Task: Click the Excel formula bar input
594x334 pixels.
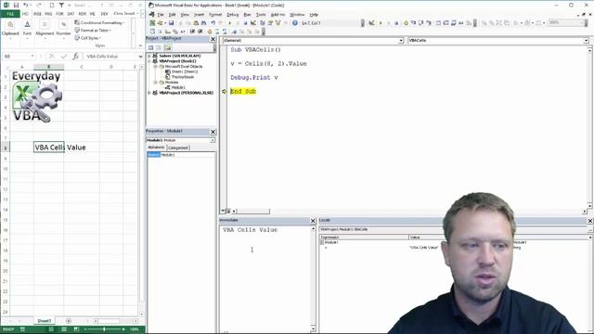Action: (110, 57)
